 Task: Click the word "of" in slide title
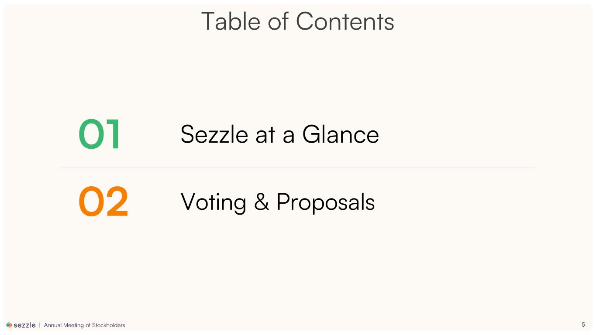[x=279, y=21]
